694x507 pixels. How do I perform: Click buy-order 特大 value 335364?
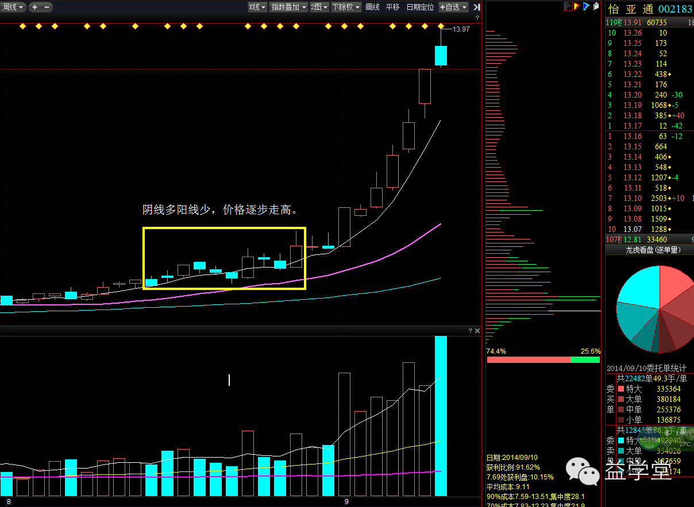tap(668, 389)
